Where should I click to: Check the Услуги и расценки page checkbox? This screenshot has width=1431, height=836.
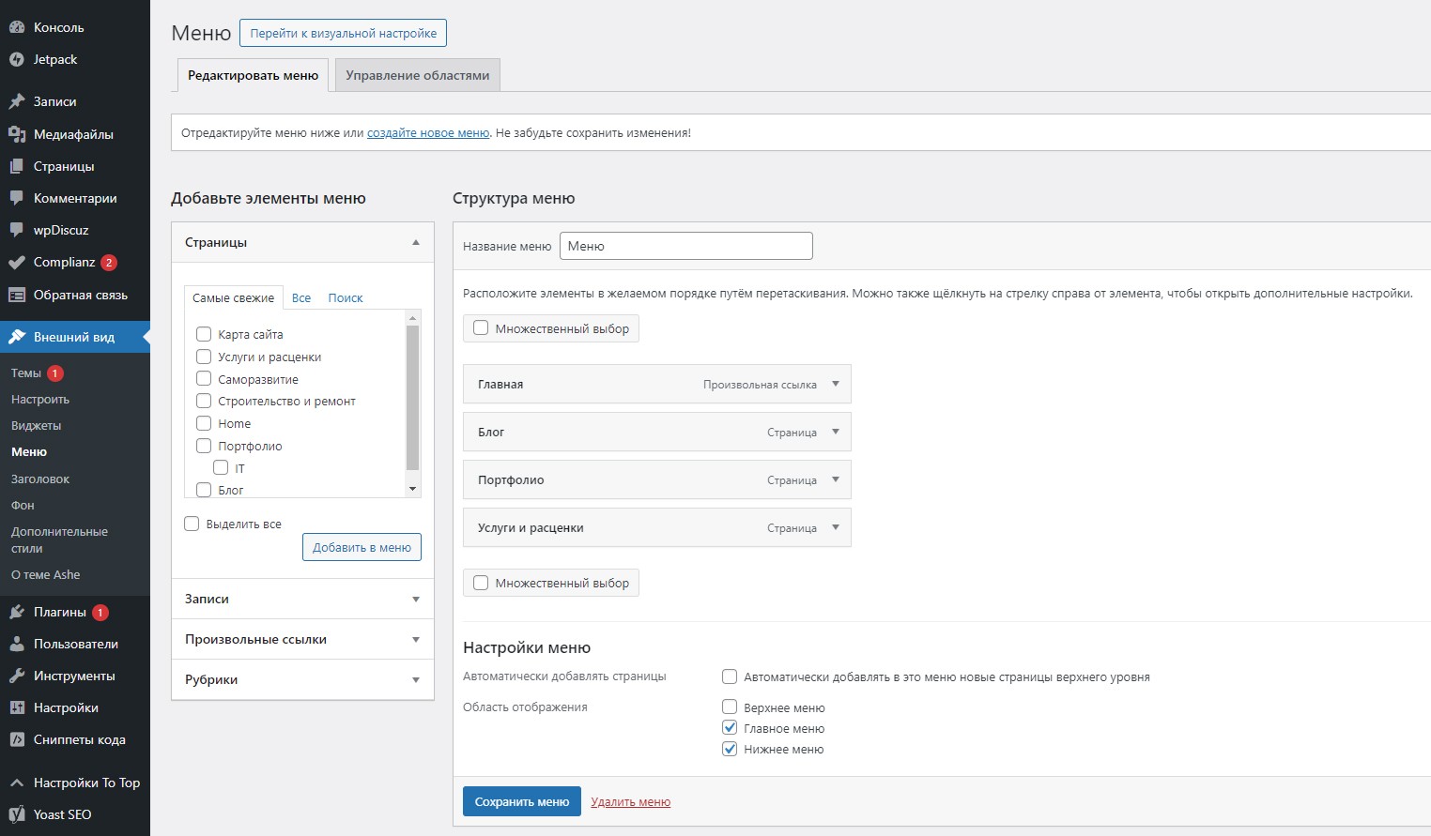[204, 357]
